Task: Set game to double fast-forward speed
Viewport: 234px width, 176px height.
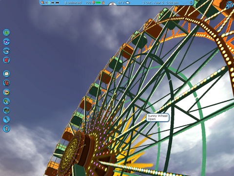Action: coord(53,2)
